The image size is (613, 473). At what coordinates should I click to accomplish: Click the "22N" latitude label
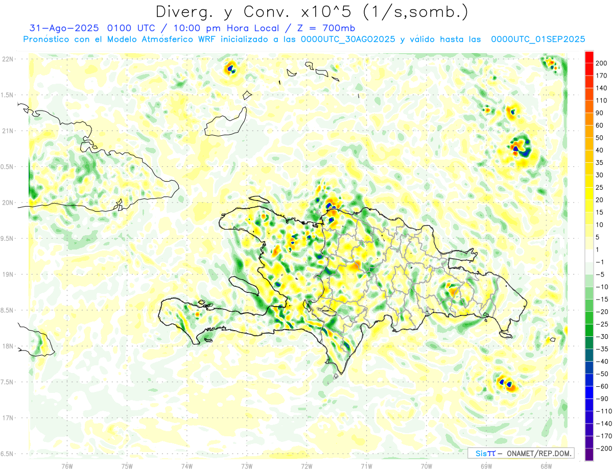(x=8, y=59)
